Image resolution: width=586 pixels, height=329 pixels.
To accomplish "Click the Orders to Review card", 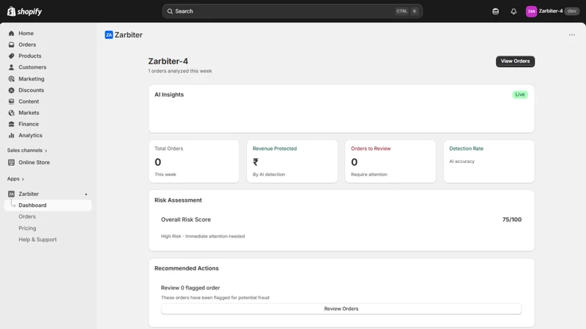I will click(390, 161).
